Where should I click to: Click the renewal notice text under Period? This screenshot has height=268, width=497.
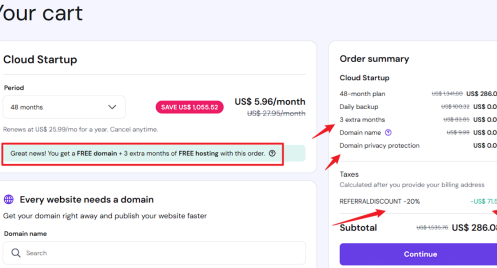point(81,130)
